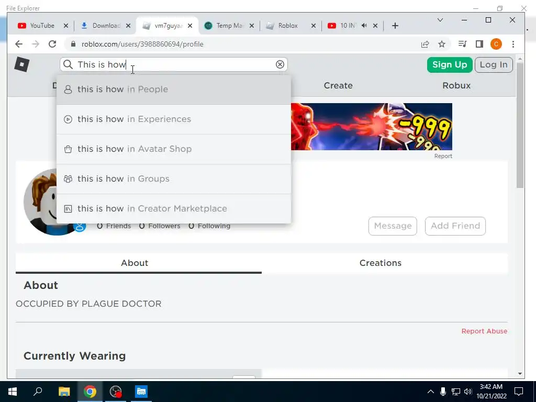536x402 pixels.
Task: Open a new tab with plus icon
Action: (x=395, y=26)
